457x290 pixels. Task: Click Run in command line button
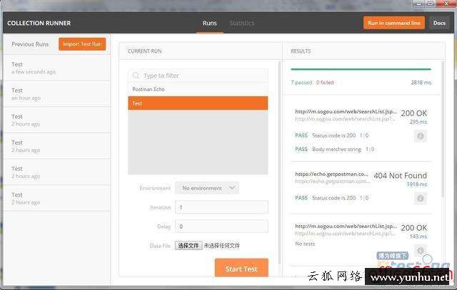[394, 23]
